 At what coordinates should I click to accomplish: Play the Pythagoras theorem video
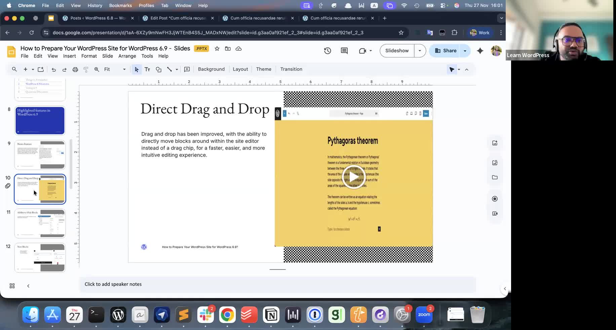coord(353,177)
